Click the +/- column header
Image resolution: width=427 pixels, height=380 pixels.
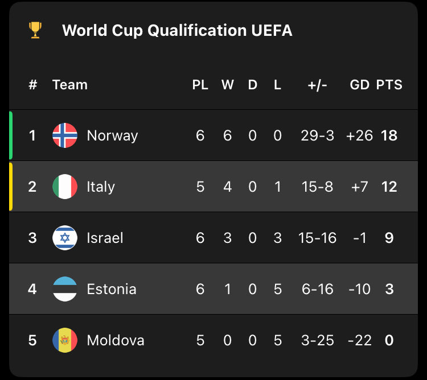point(317,85)
